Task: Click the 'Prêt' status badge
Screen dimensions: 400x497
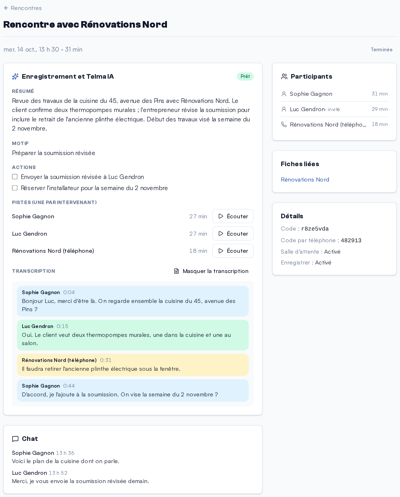Action: [x=245, y=76]
